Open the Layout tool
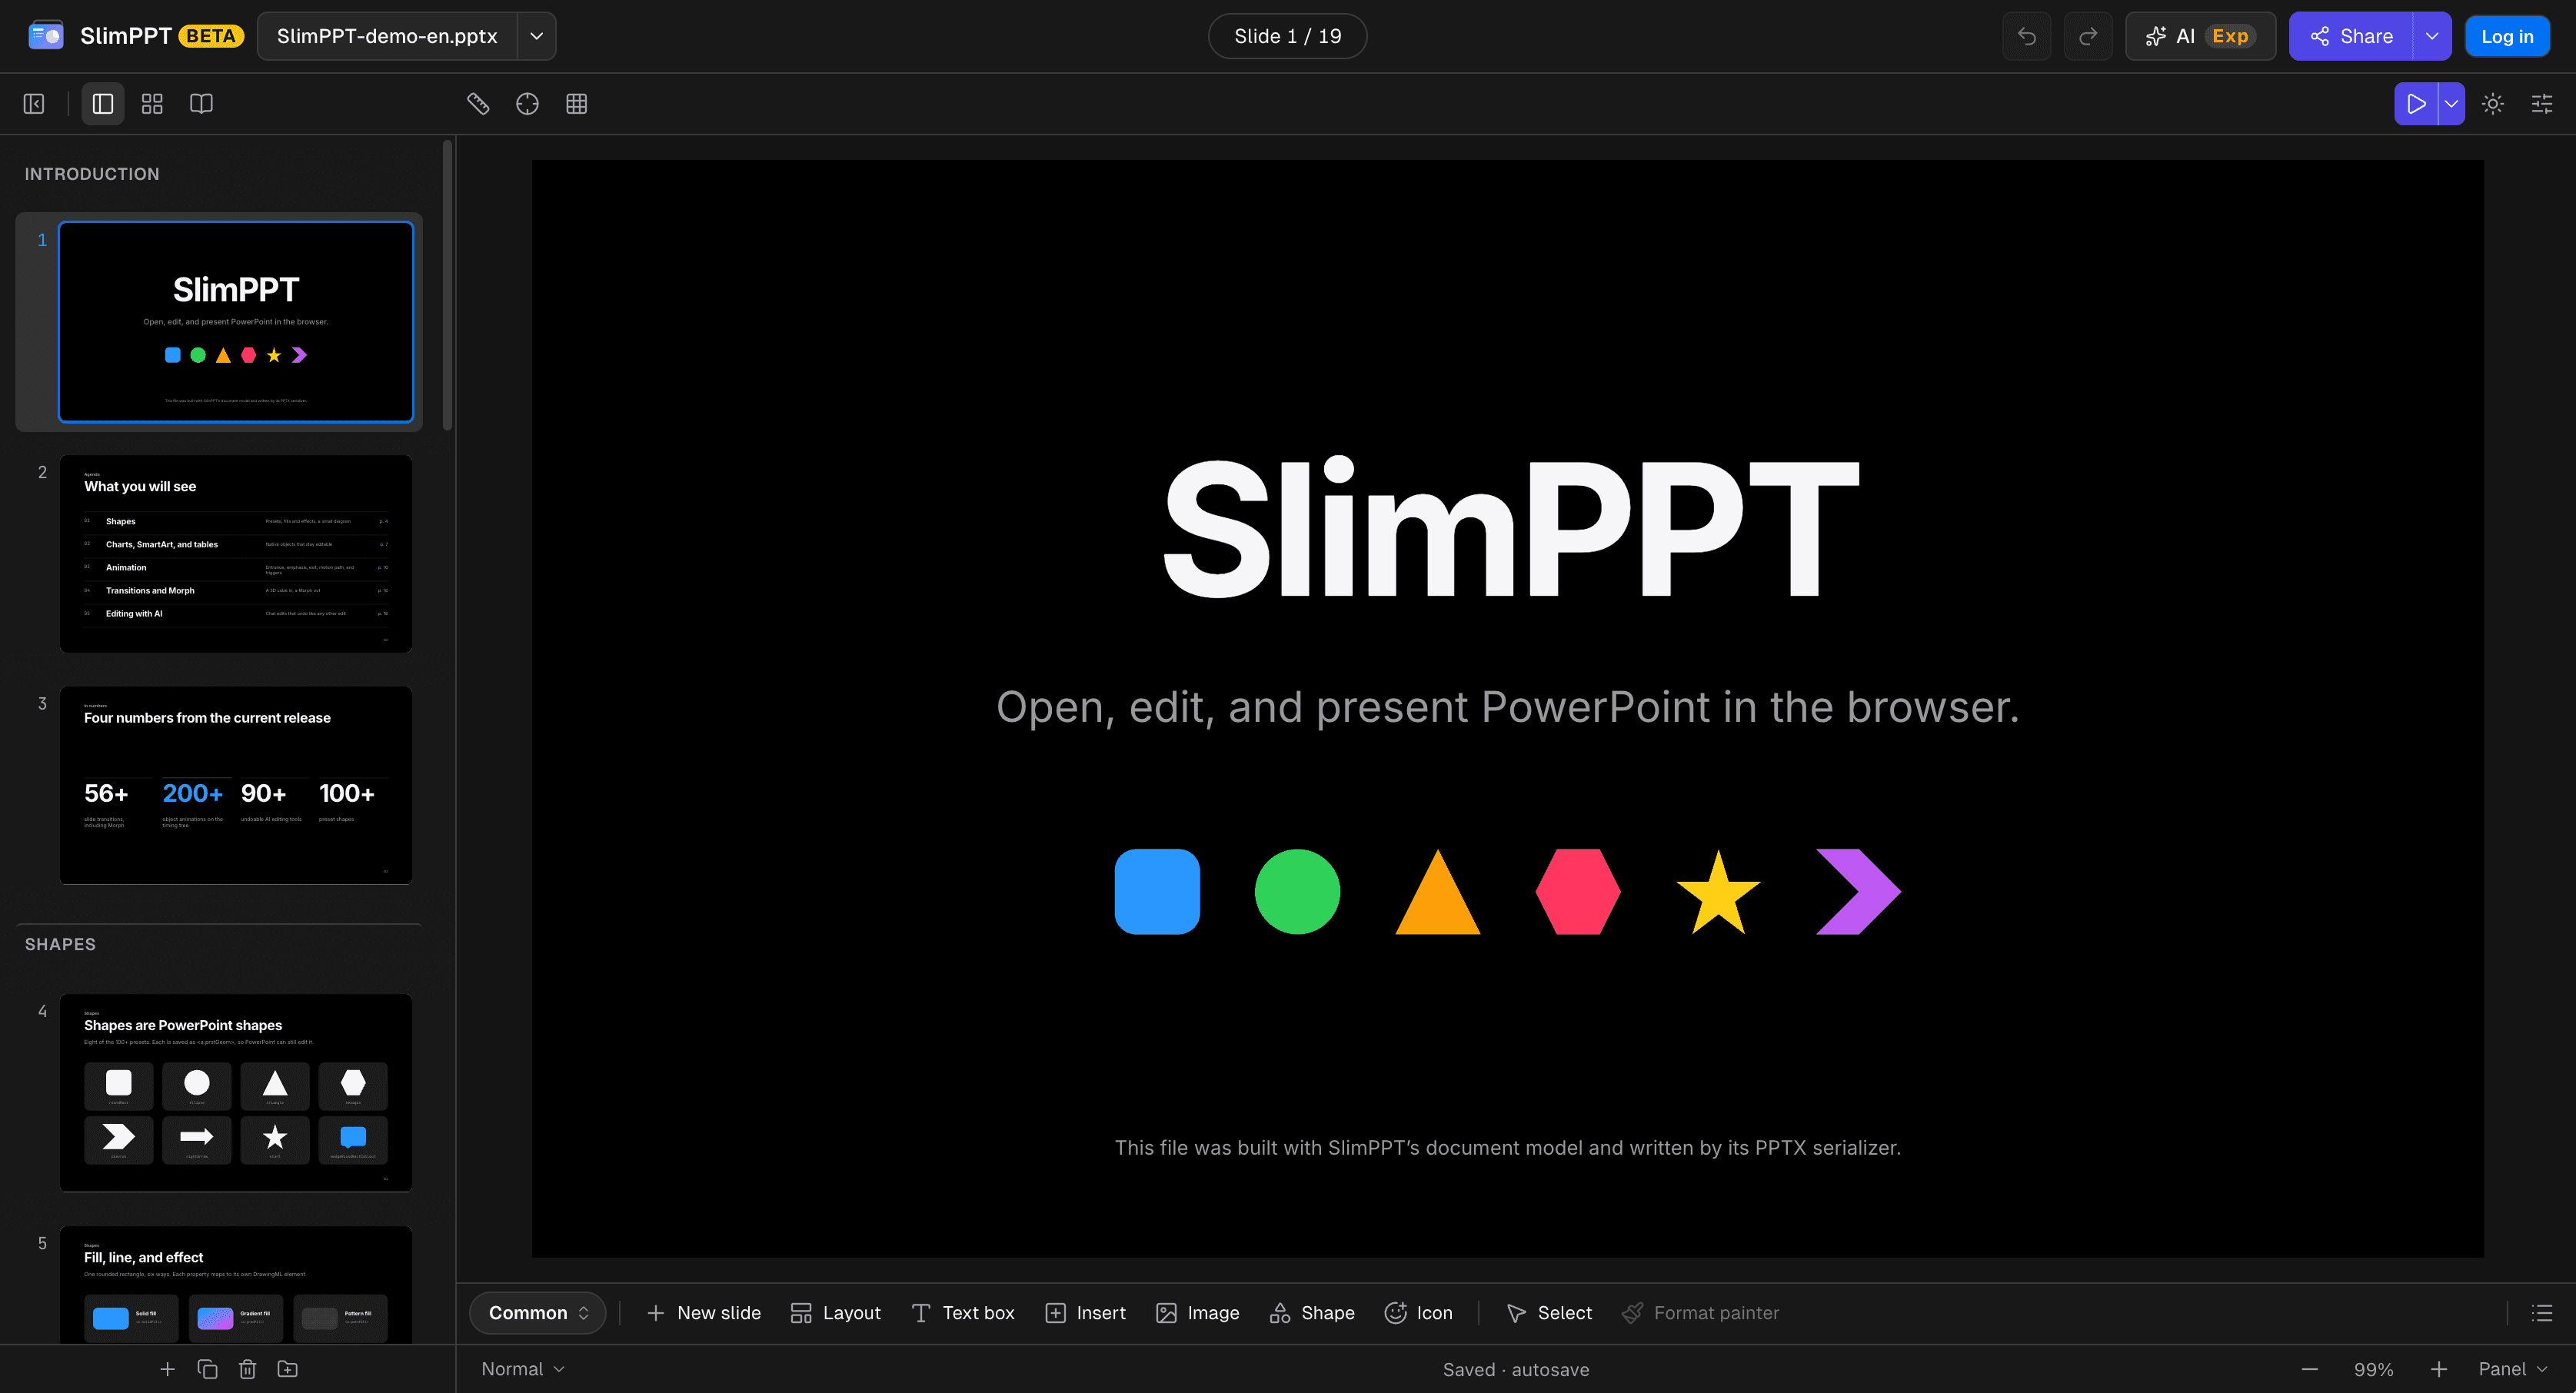The height and width of the screenshot is (1393, 2576). [x=836, y=1313]
